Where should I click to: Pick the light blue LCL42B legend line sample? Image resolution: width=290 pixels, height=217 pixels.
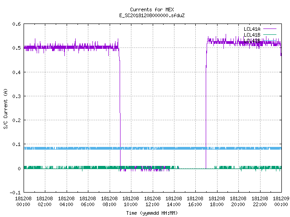pos(270,40)
